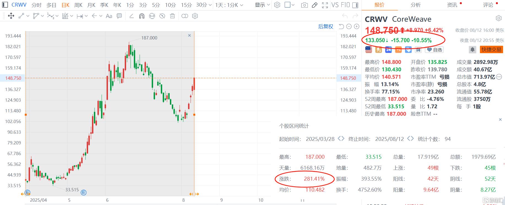This screenshot has height=205, width=505.
Task: Click the price alert bell icon
Action: pos(473,50)
